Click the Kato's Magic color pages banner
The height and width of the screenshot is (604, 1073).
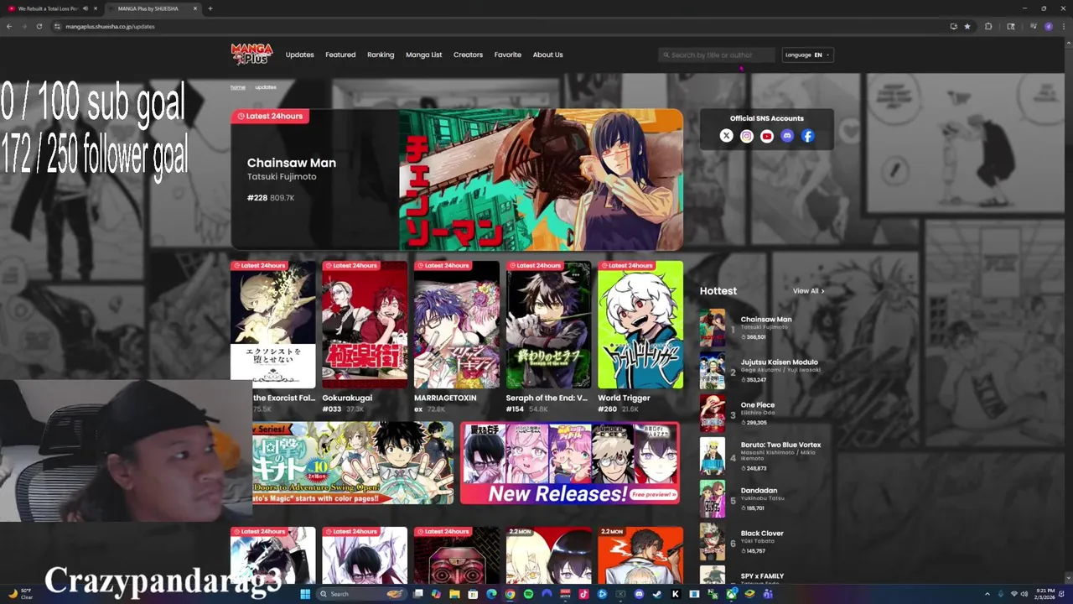(353, 463)
